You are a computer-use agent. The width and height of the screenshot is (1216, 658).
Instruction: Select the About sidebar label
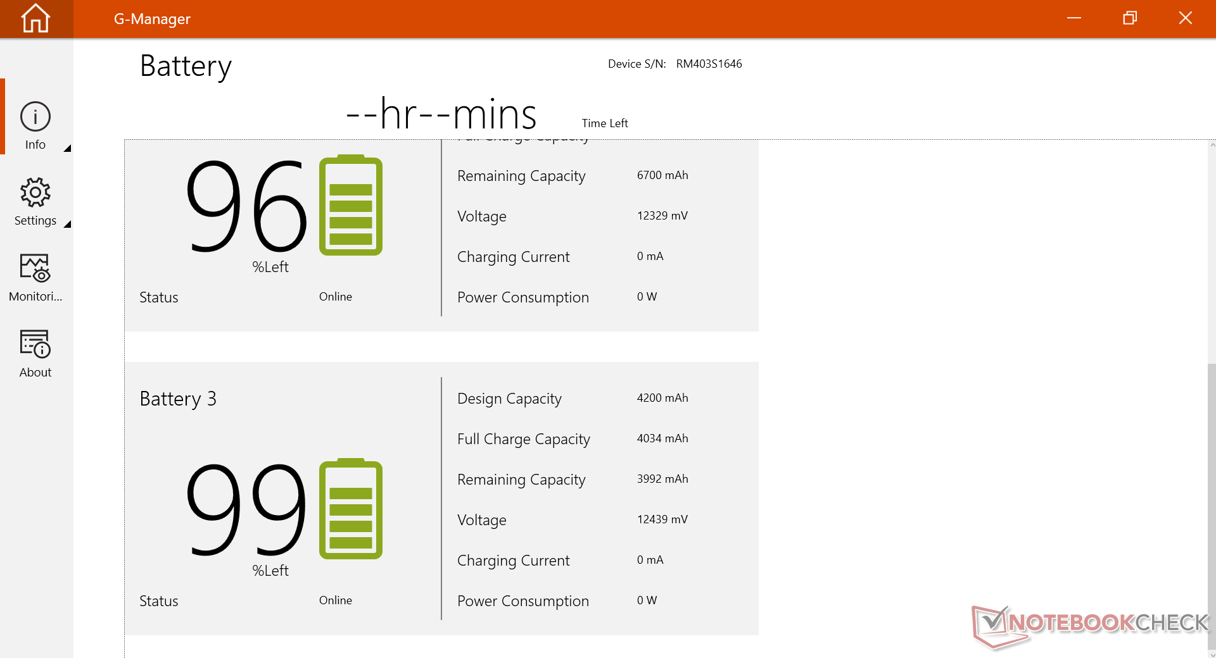[35, 373]
